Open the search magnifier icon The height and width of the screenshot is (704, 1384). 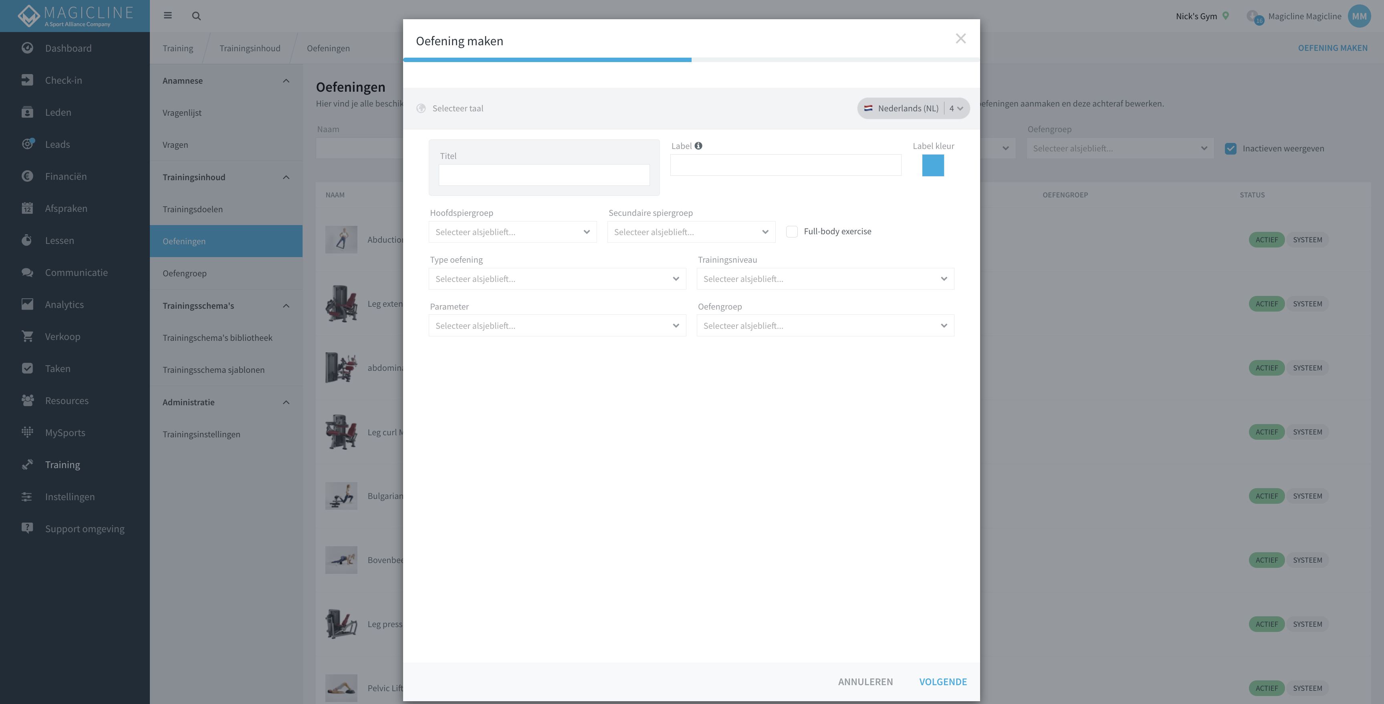[197, 16]
